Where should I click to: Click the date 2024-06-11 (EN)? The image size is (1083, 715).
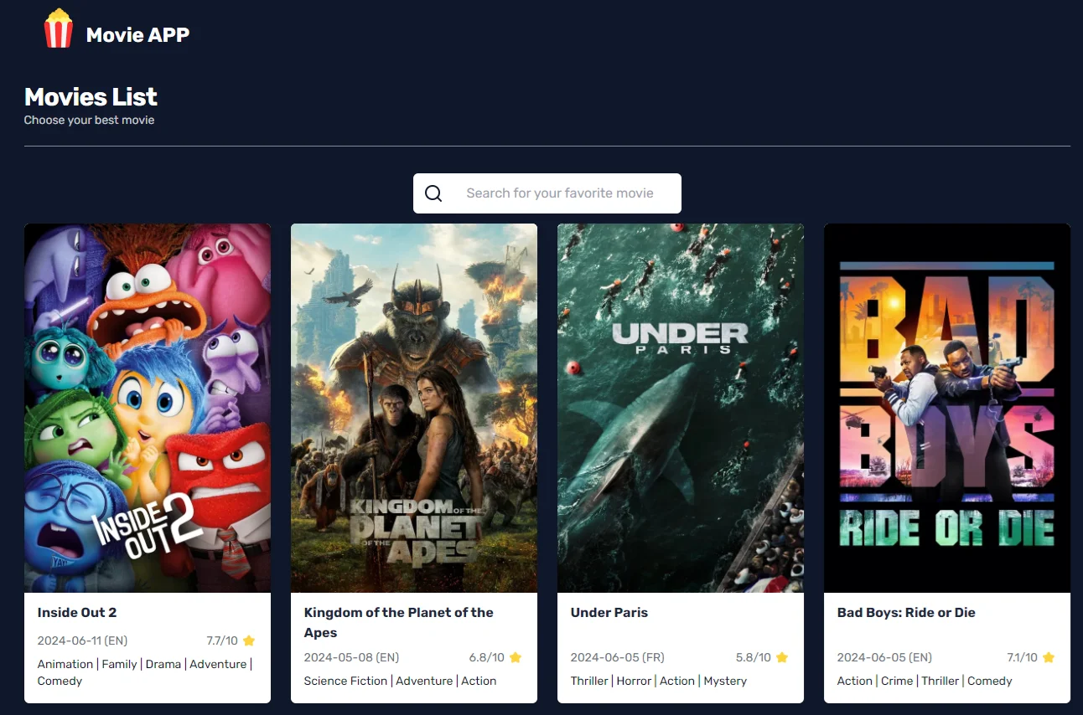click(x=82, y=640)
